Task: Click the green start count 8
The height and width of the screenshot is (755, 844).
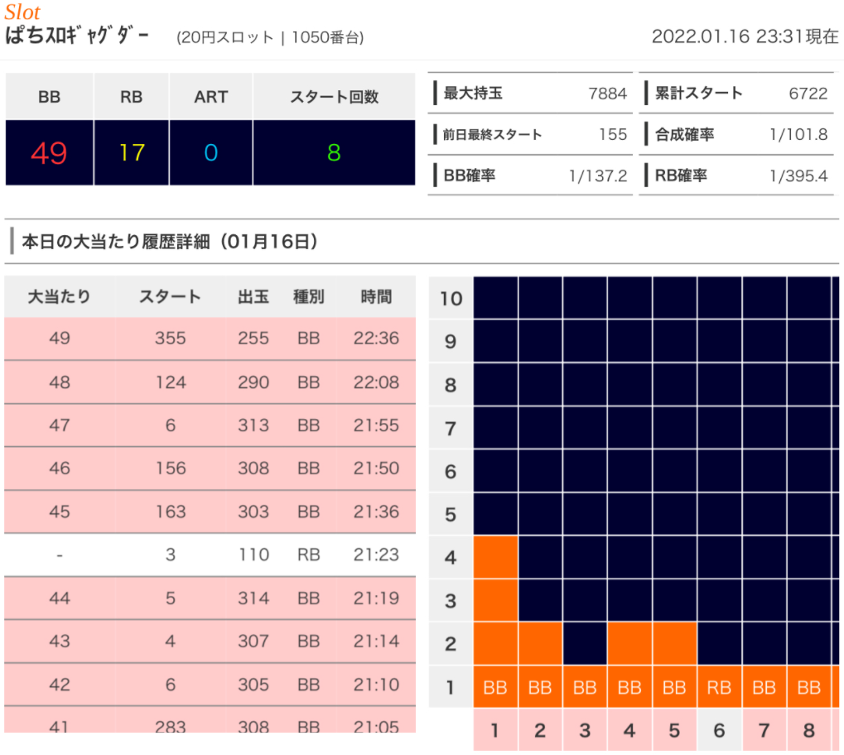Action: [334, 153]
